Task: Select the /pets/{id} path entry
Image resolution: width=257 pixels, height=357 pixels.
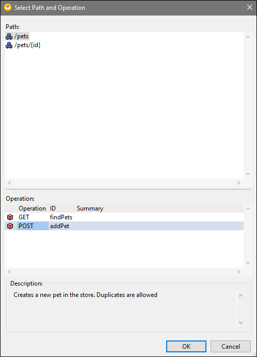Action: (x=27, y=45)
